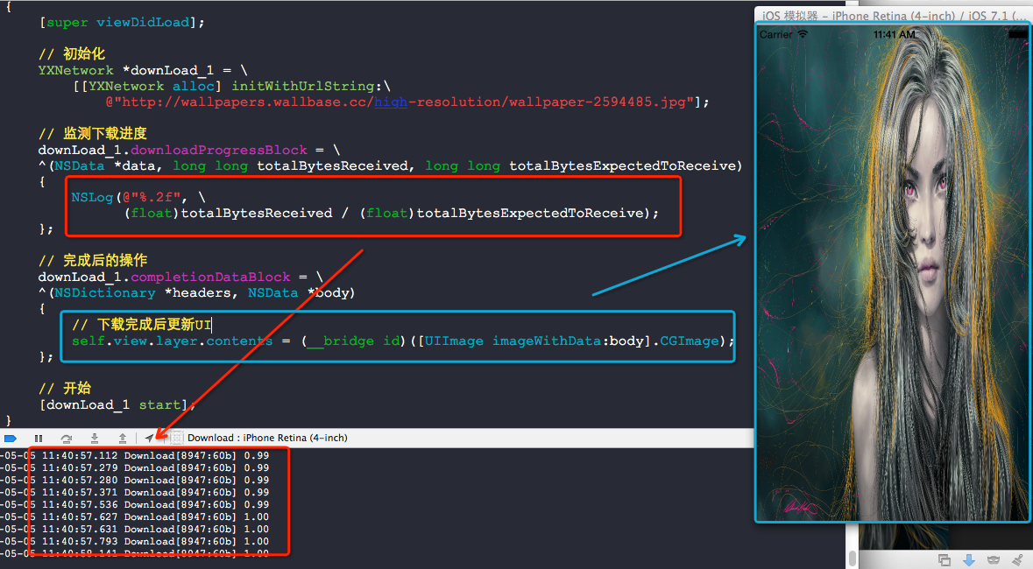
Task: Click 'wallpaper-2594485.jpg' in the URL string
Action: point(598,102)
